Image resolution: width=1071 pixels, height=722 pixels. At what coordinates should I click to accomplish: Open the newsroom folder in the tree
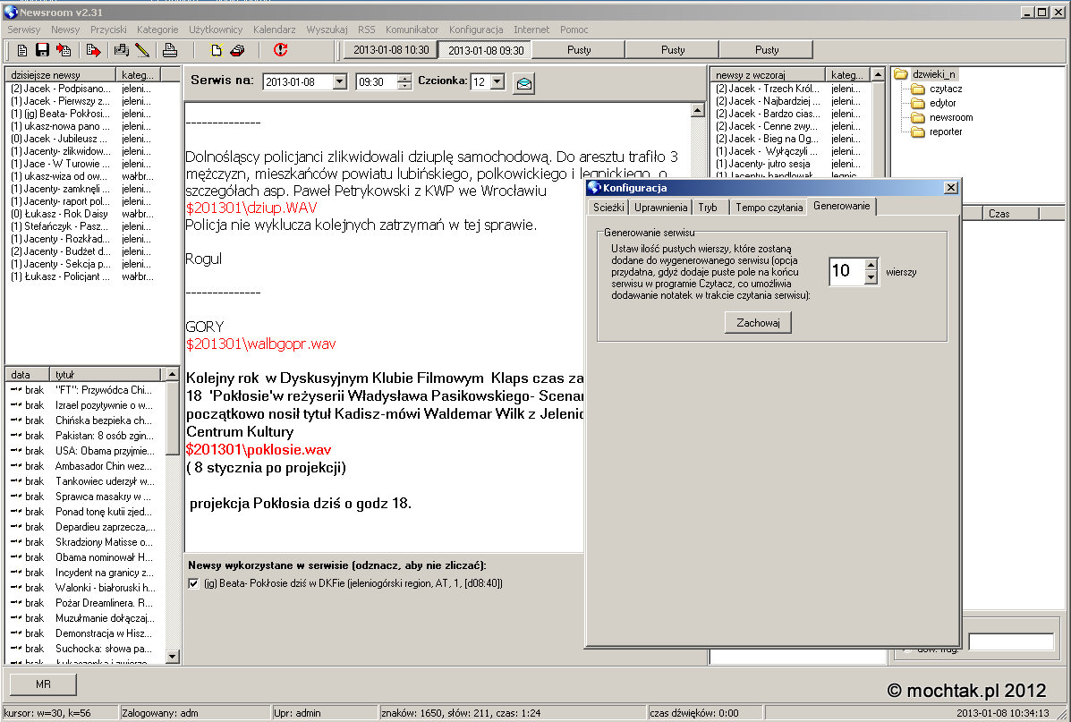pyautogui.click(x=951, y=117)
